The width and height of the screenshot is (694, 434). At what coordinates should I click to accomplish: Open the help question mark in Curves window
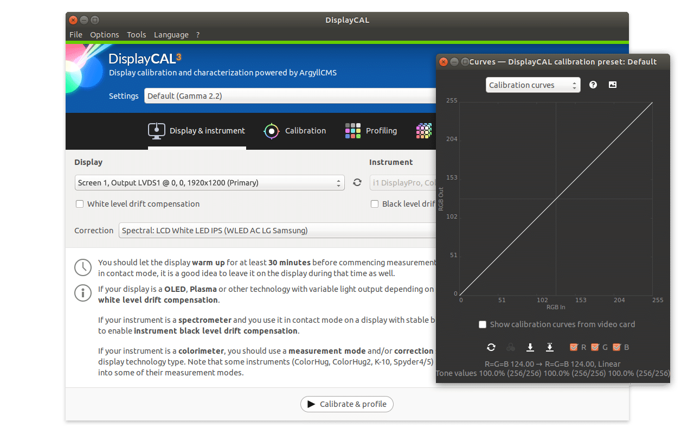coord(593,85)
